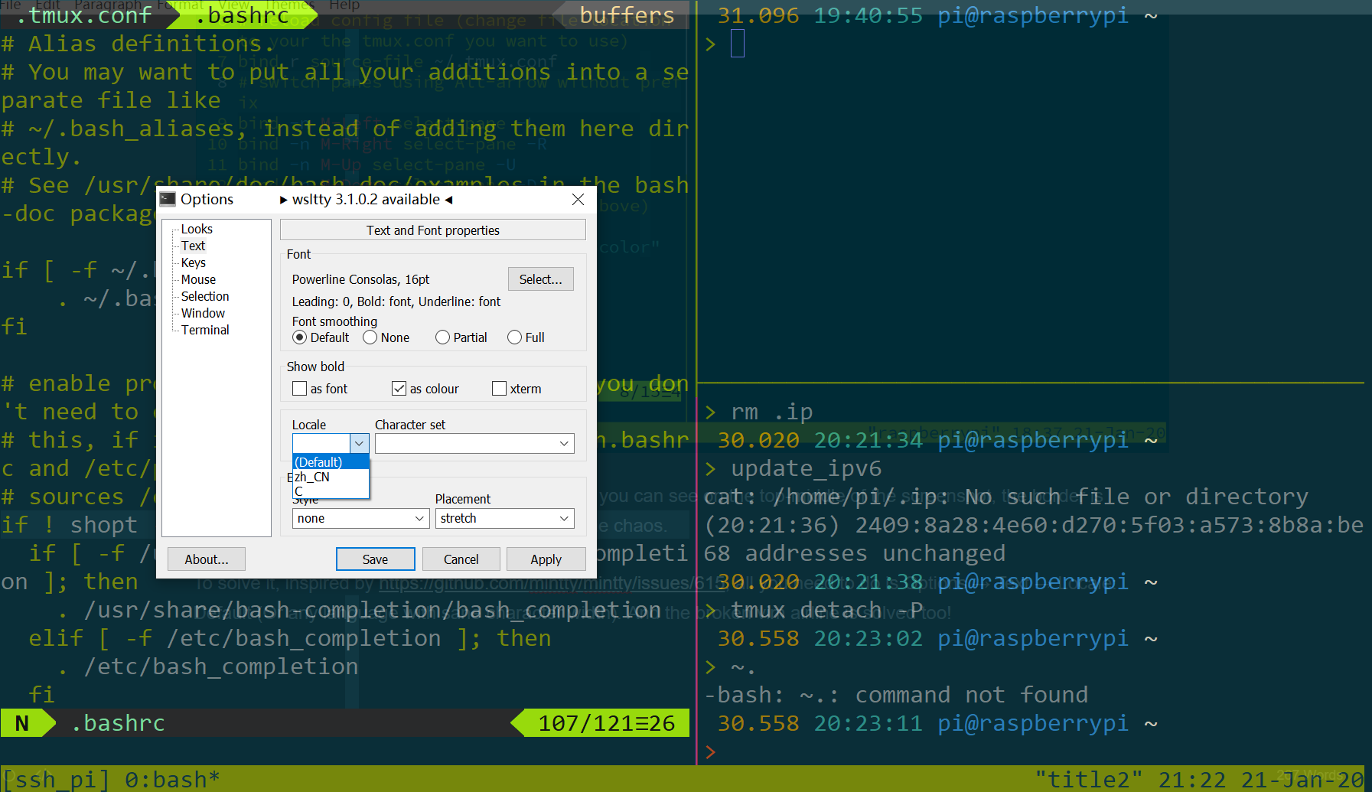Click the 0:bash* tmux window entry
The width and height of the screenshot is (1372, 792).
172,780
